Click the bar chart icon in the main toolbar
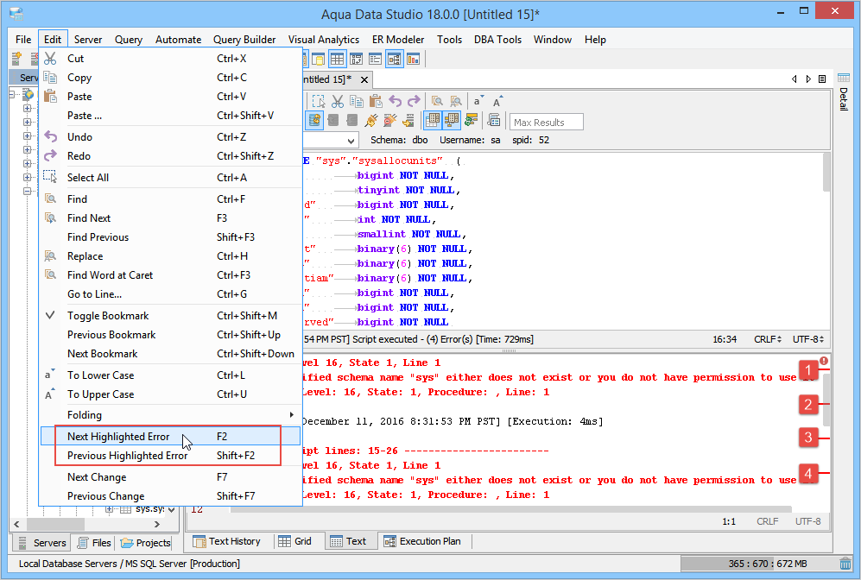This screenshot has height=580, width=861. click(x=414, y=59)
